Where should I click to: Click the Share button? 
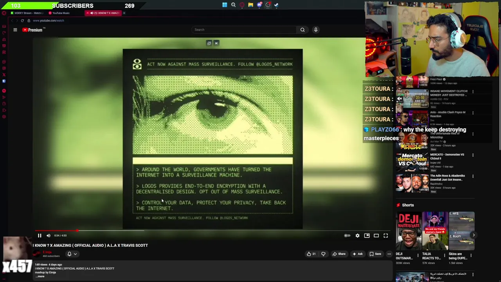pyautogui.click(x=339, y=254)
